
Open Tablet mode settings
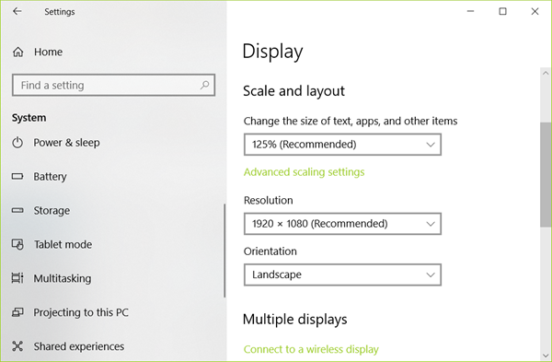[63, 244]
